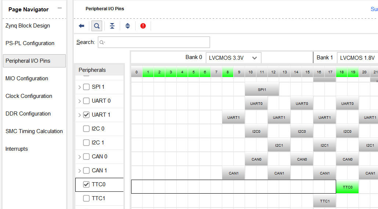Image resolution: width=378 pixels, height=209 pixels.
Task: Uncheck the UART 1 checkbox
Action: 86,115
